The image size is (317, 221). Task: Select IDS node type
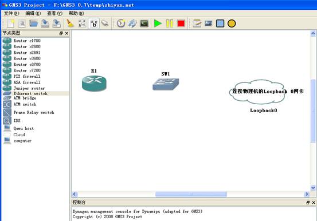[x=36, y=121]
